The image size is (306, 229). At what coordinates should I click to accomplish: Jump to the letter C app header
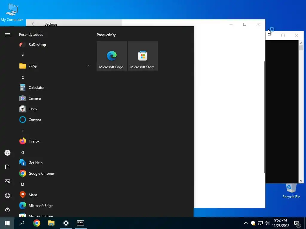click(23, 77)
